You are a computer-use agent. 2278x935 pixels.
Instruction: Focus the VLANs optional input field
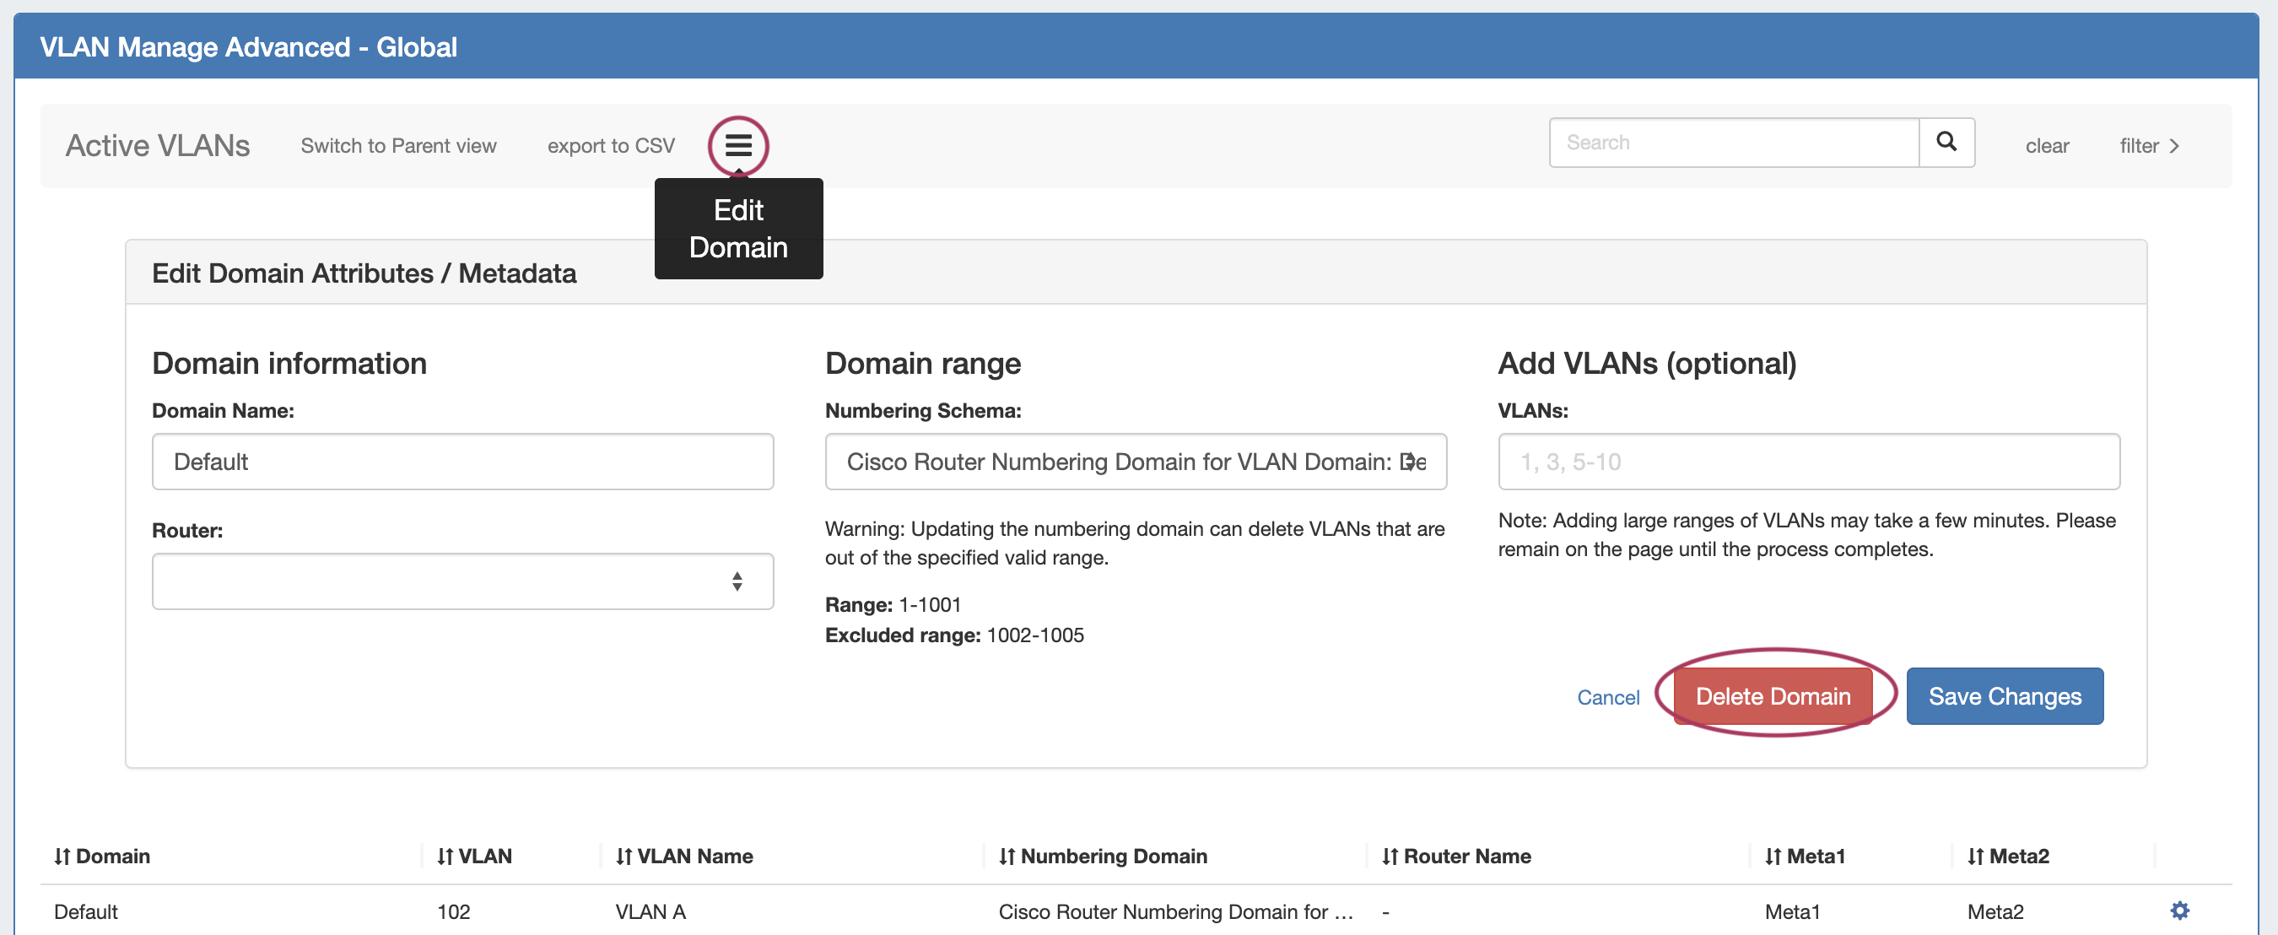click(1807, 462)
